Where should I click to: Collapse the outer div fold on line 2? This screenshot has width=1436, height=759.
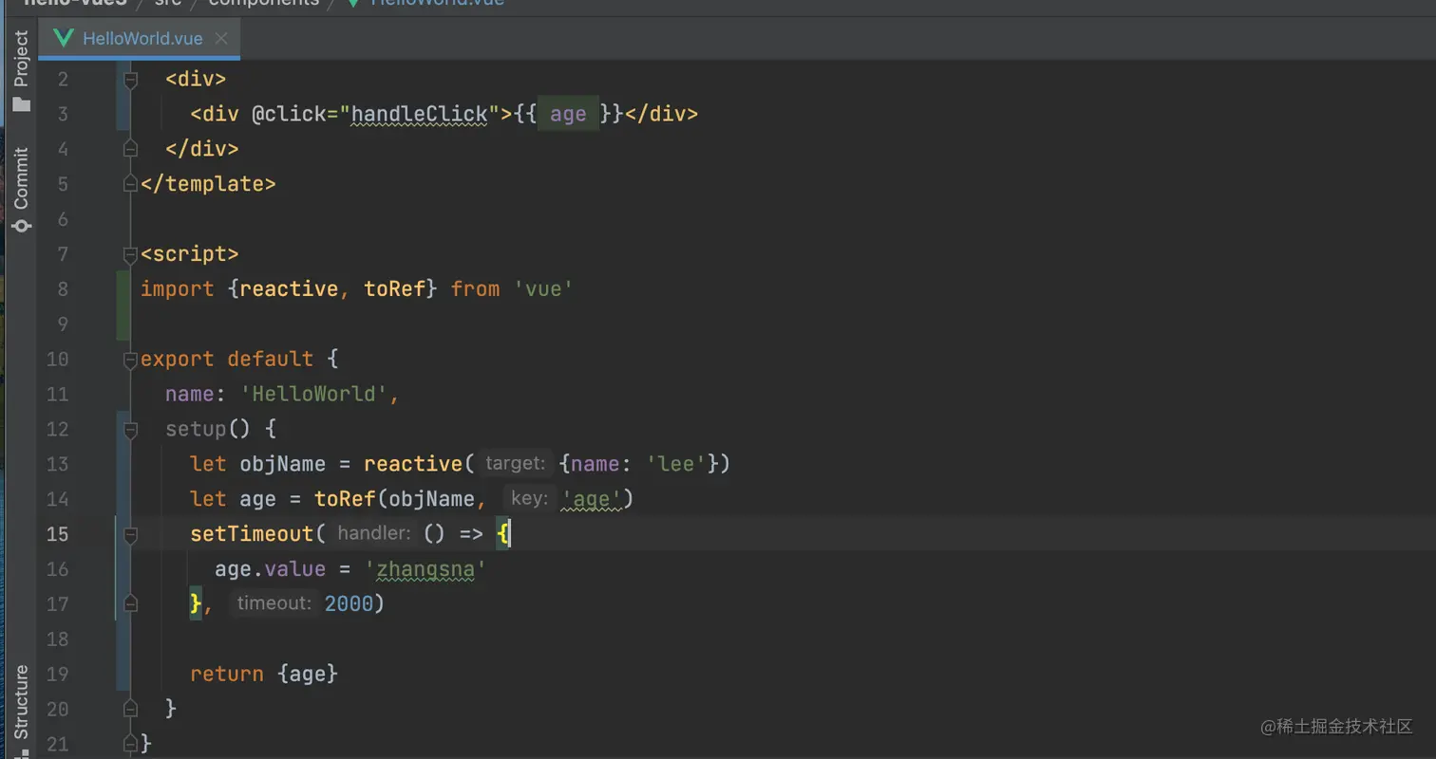(131, 79)
